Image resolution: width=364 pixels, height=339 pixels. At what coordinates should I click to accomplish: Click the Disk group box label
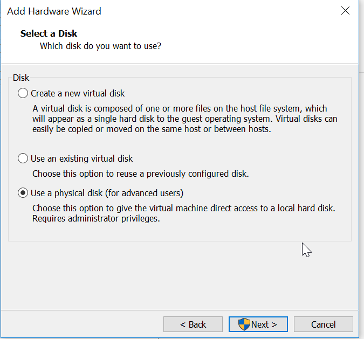coord(21,78)
